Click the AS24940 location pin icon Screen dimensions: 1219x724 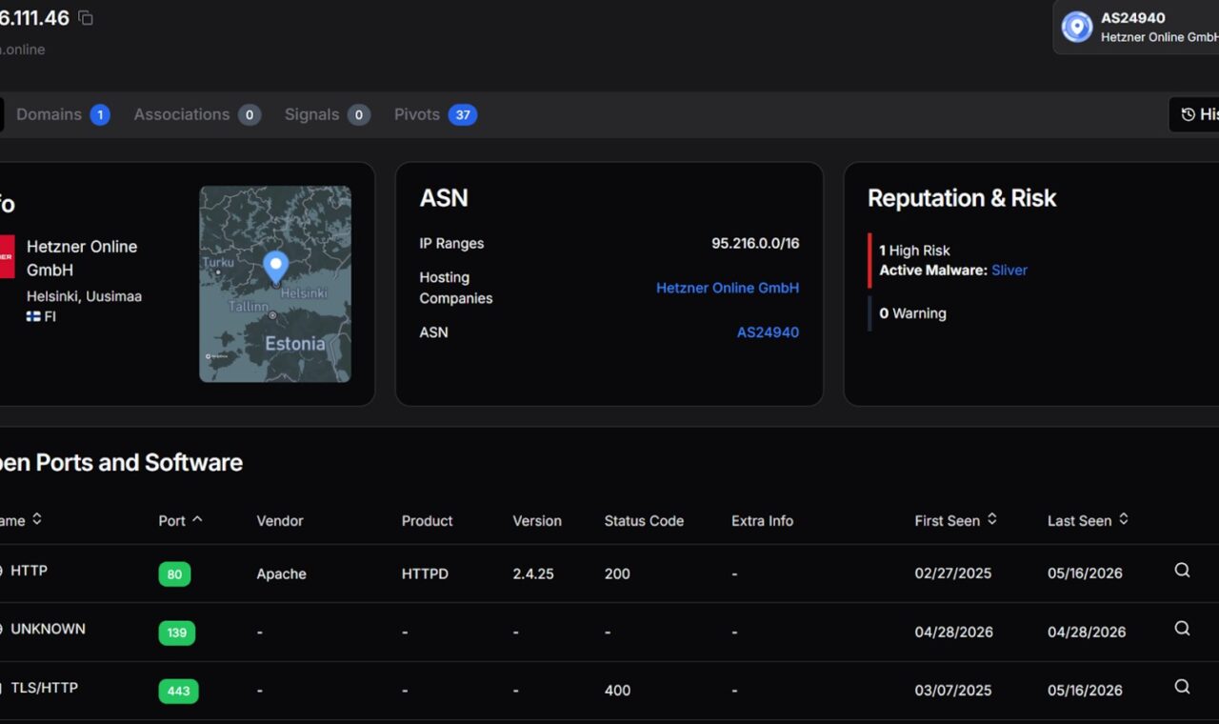1077,27
